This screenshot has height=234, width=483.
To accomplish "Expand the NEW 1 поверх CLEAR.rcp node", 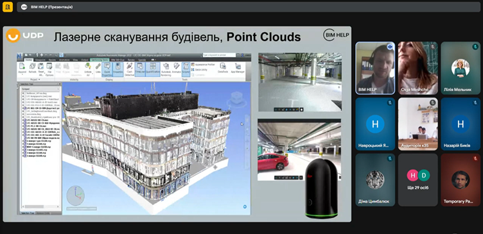I will (x=23, y=147).
